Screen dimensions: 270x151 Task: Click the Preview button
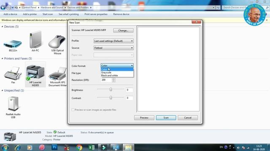144,118
